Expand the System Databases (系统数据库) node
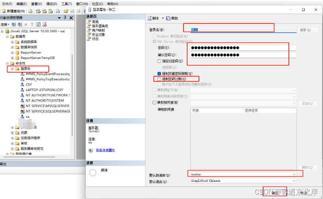Screen dimensions: 323x199 click(12, 42)
